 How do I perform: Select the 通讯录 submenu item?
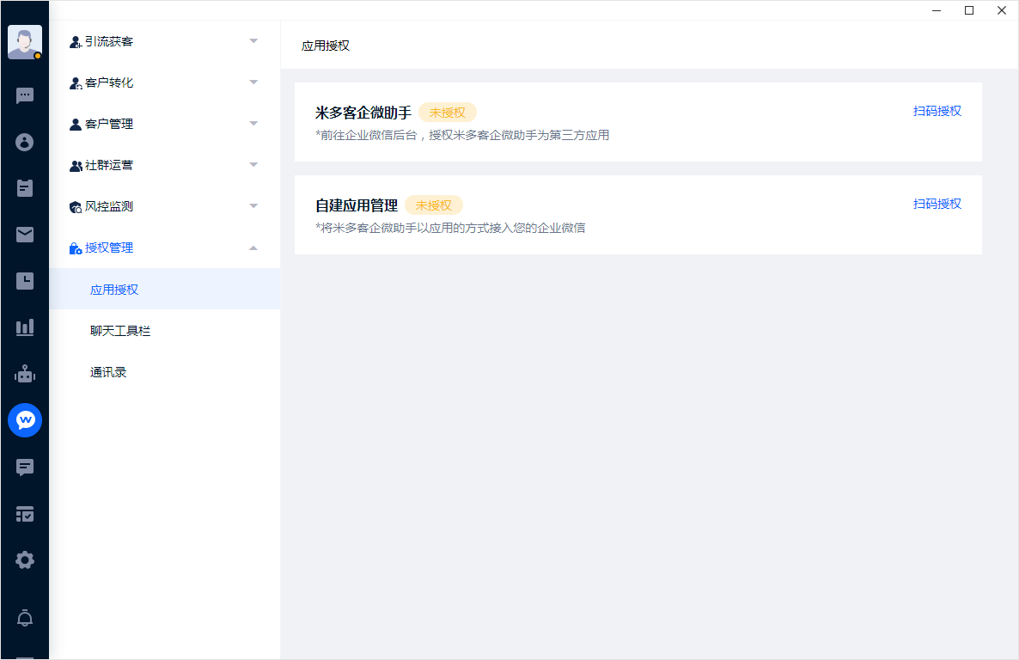(x=108, y=372)
